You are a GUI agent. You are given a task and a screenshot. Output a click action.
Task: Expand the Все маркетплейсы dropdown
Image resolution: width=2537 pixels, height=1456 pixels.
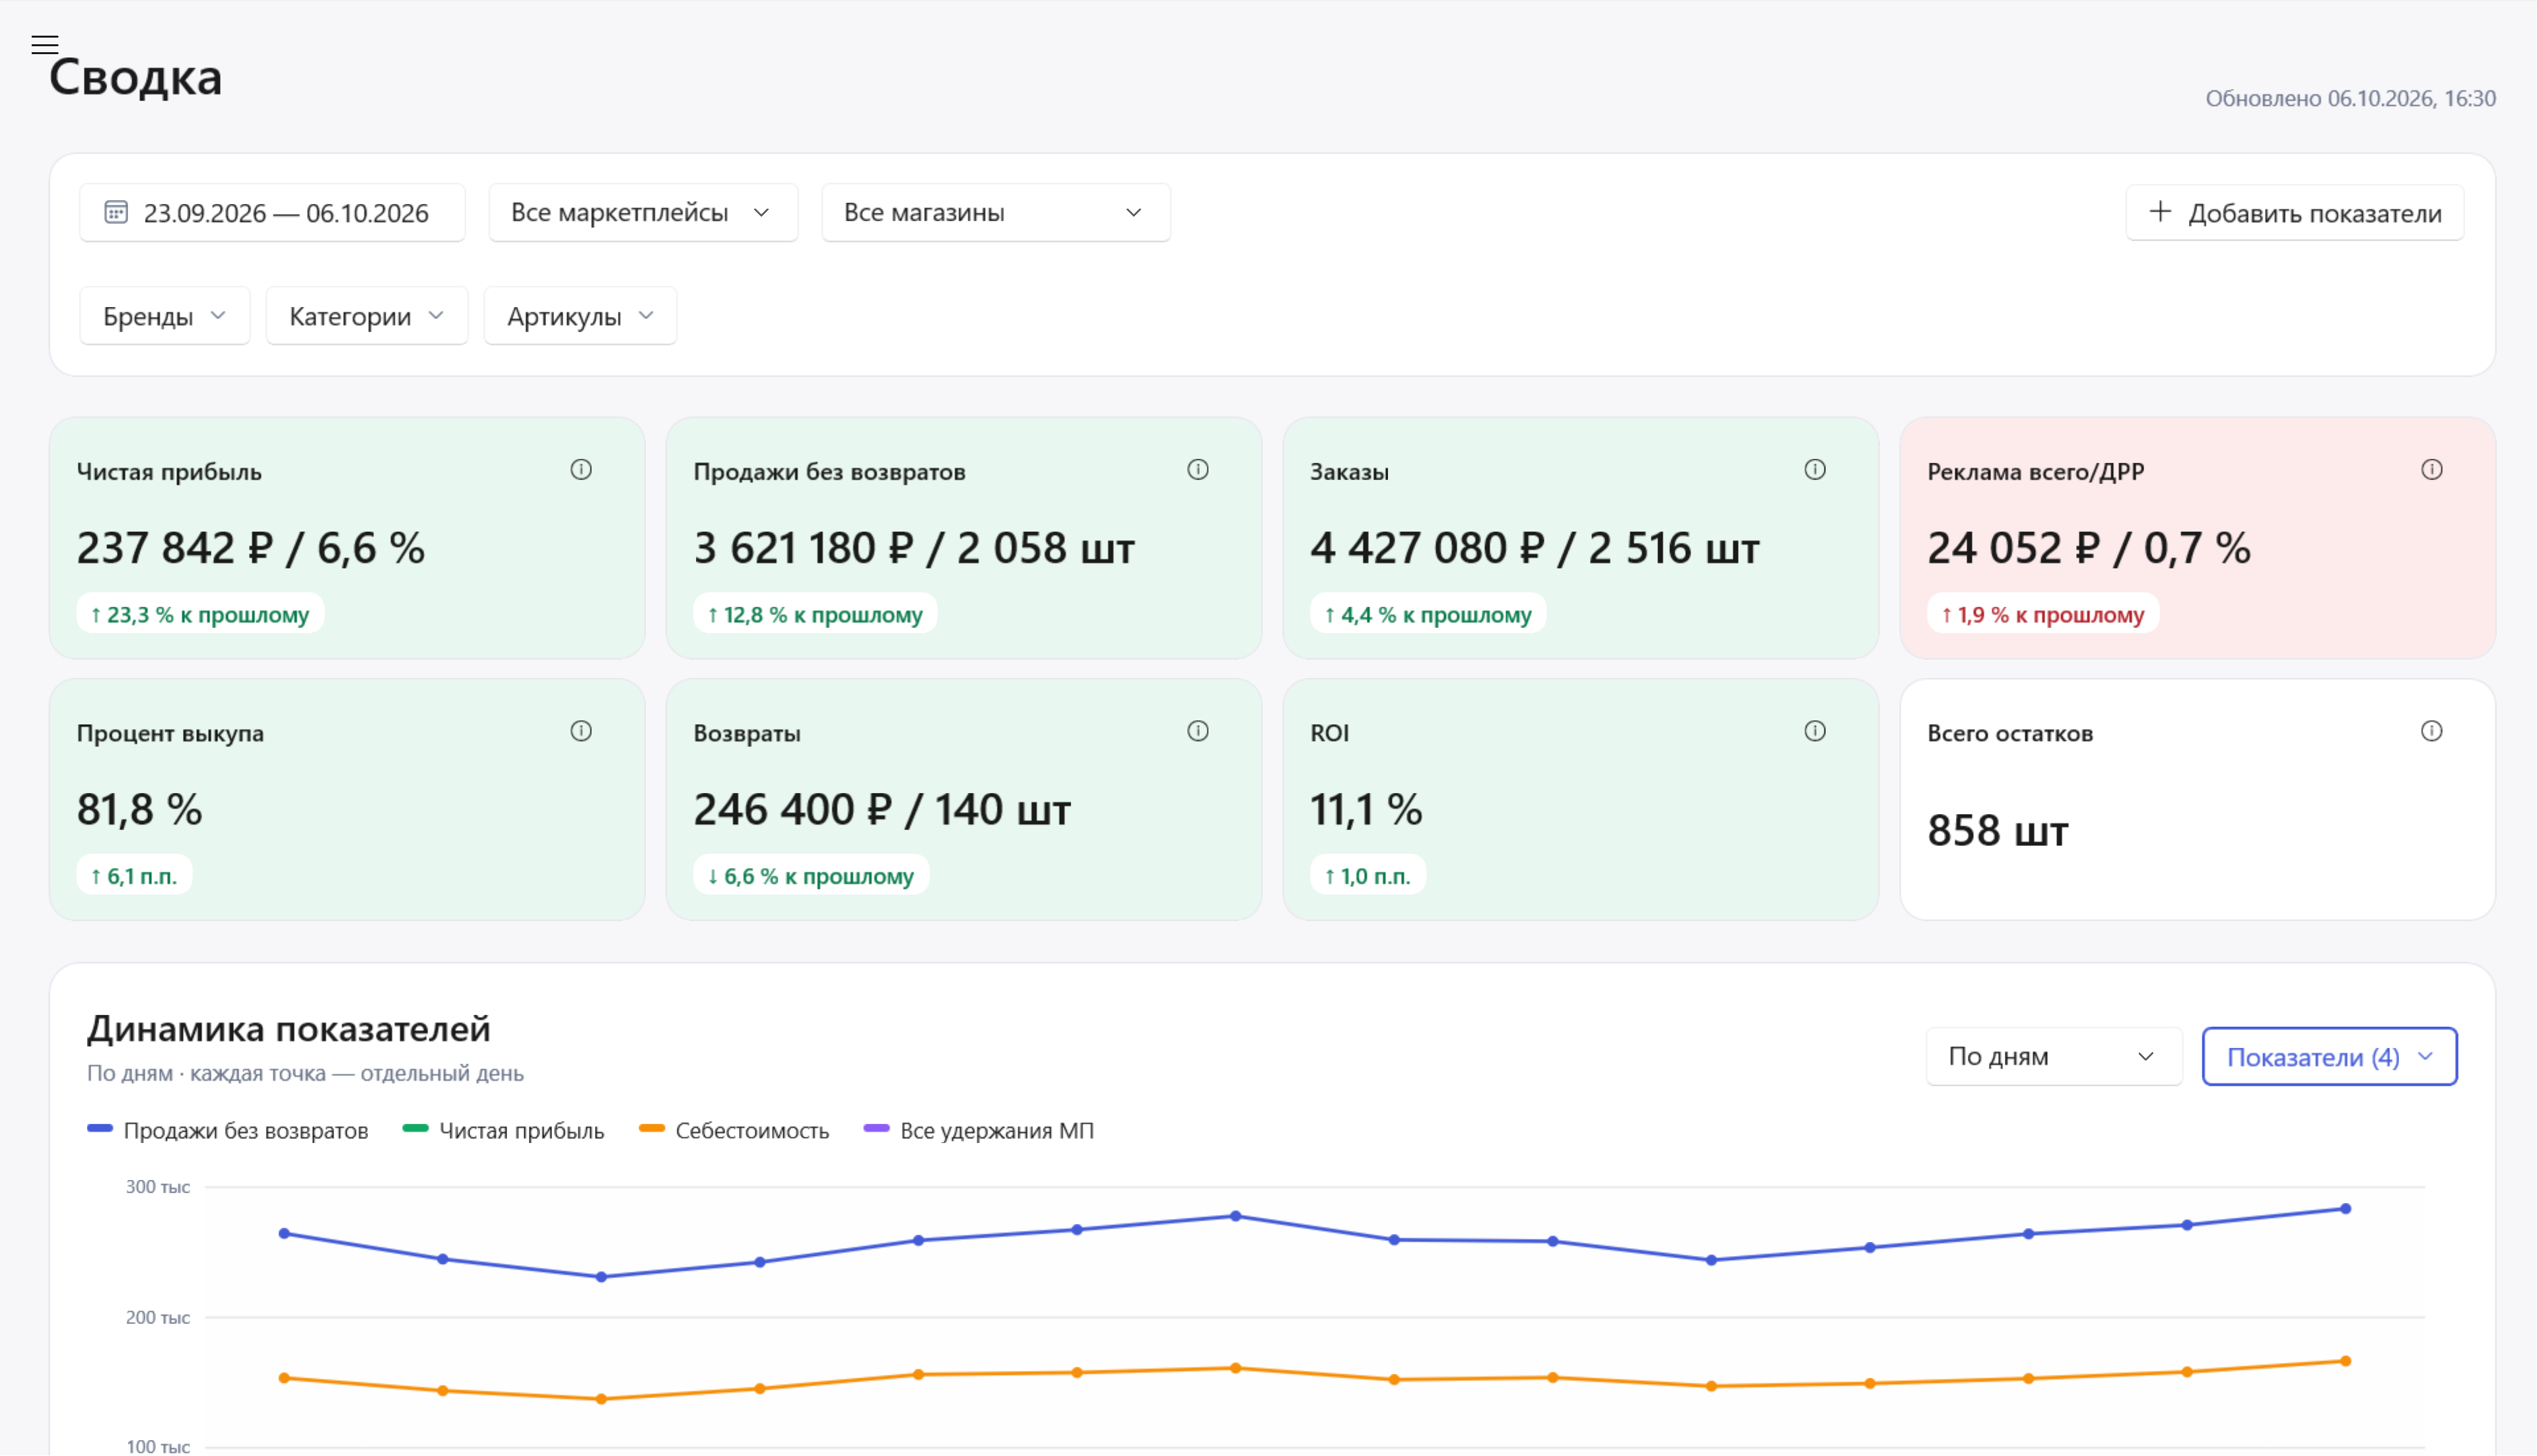click(x=643, y=212)
